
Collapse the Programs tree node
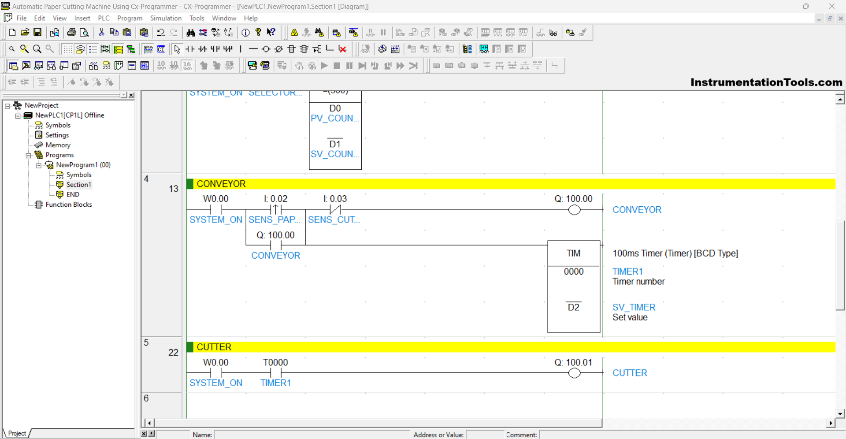[28, 155]
